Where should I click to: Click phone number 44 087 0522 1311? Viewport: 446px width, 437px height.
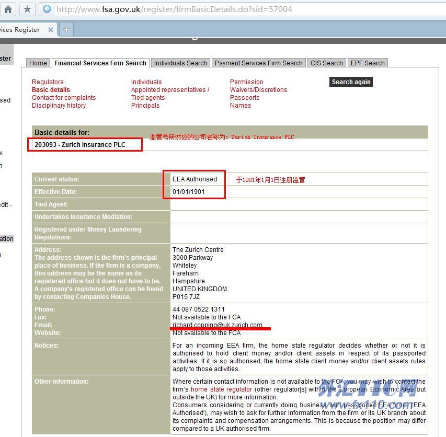click(x=199, y=309)
